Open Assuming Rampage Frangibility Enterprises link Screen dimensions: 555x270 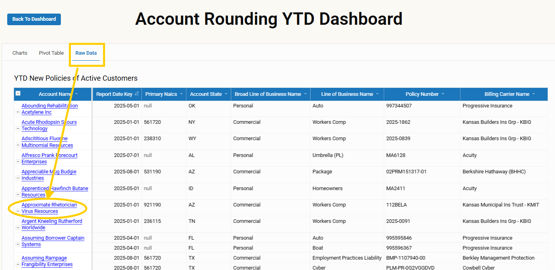[47, 261]
